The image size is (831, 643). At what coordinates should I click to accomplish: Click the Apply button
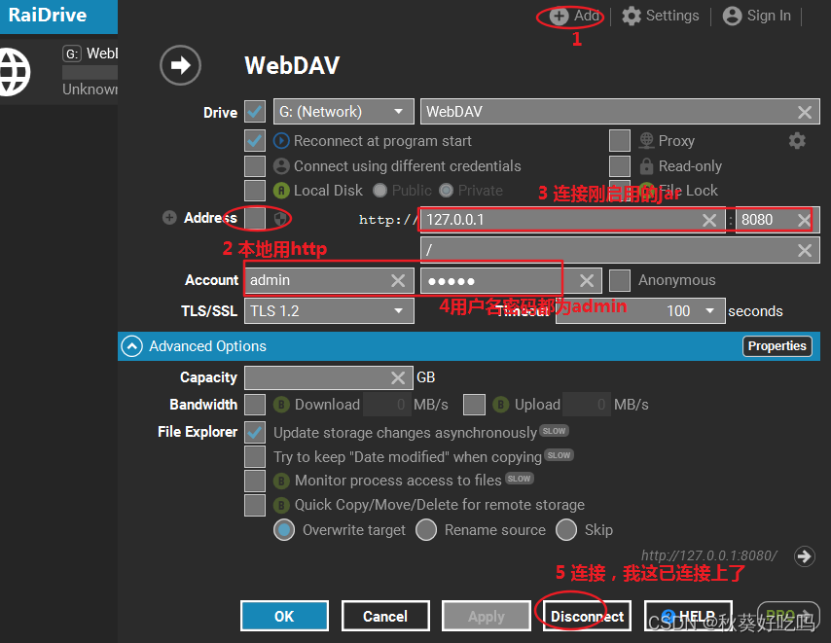pos(486,616)
